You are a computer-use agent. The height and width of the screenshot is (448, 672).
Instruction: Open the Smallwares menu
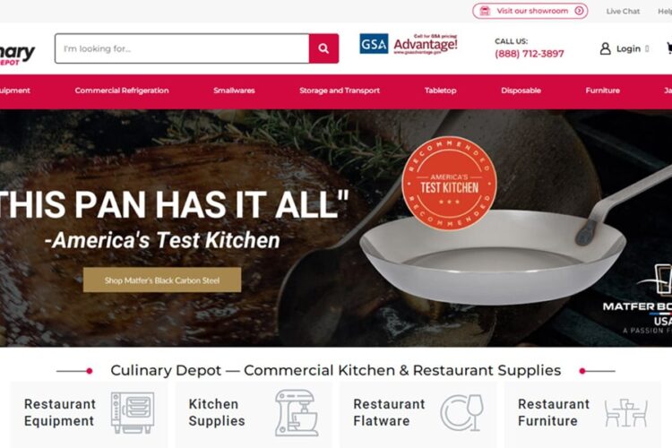[x=234, y=90]
